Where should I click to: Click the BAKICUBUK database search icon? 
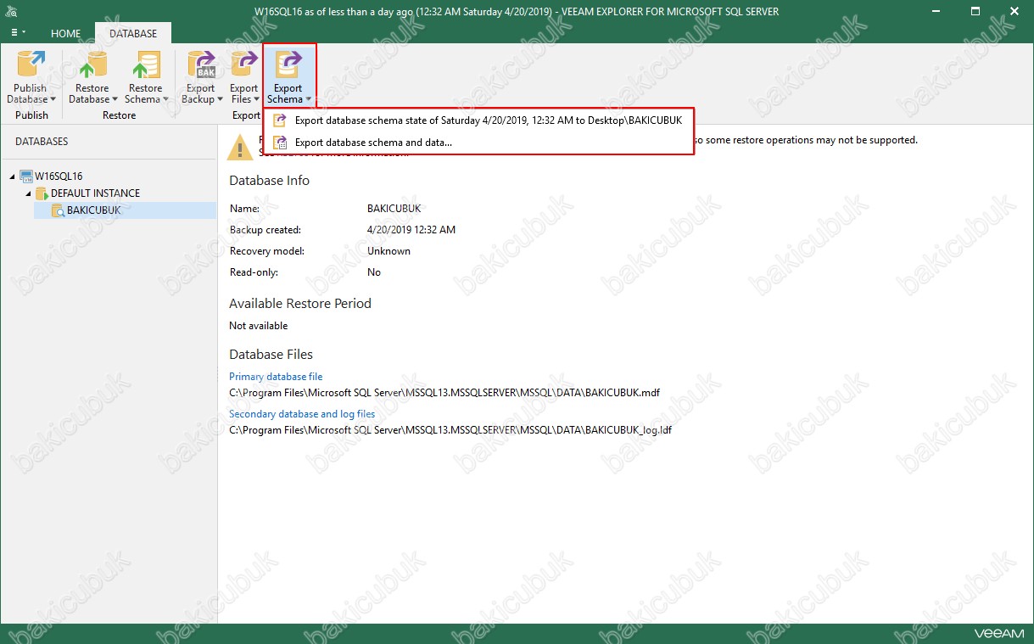point(58,210)
